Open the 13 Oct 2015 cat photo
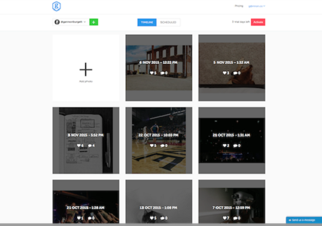Viewport: 322px width, 226px height. click(159, 201)
